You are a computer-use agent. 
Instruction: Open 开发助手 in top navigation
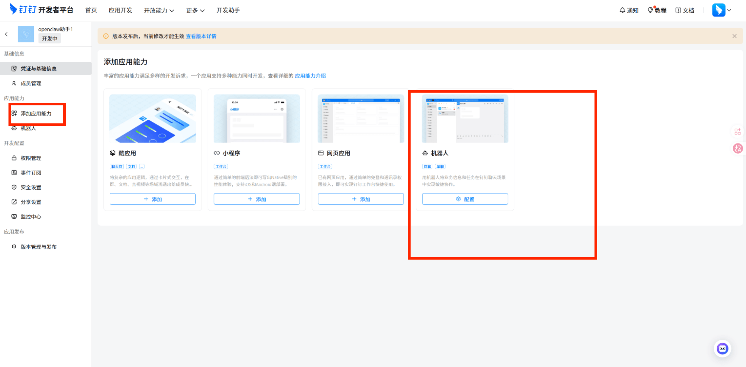point(228,11)
